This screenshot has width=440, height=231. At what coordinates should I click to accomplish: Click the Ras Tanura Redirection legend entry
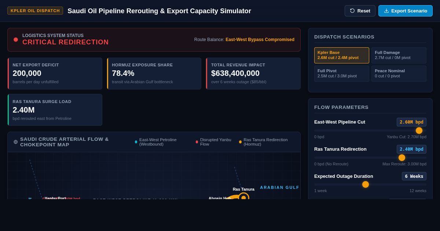click(267, 142)
